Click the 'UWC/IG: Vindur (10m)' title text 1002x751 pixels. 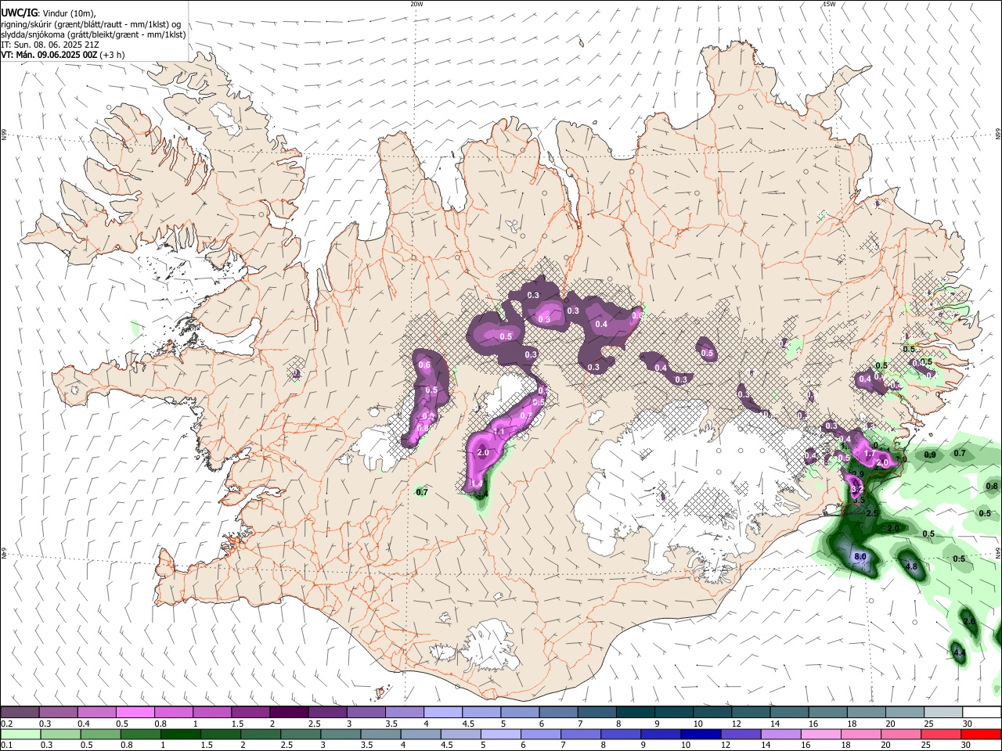(x=49, y=13)
